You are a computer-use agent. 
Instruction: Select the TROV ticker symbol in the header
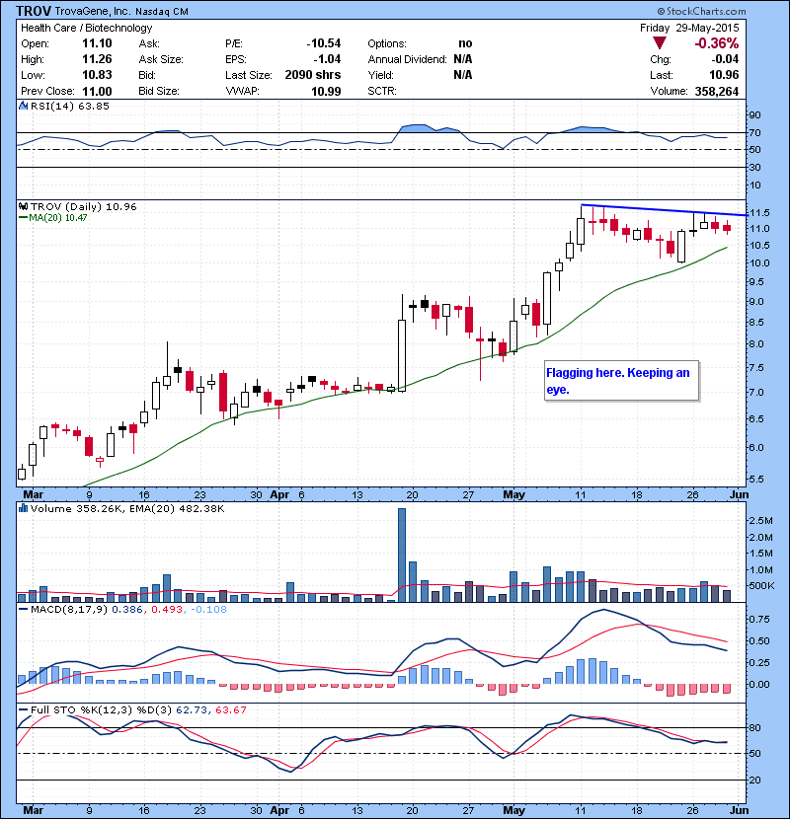coord(34,11)
